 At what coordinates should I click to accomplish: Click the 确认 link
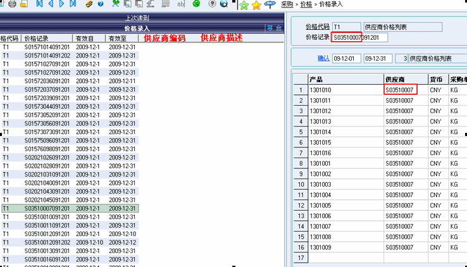click(323, 58)
